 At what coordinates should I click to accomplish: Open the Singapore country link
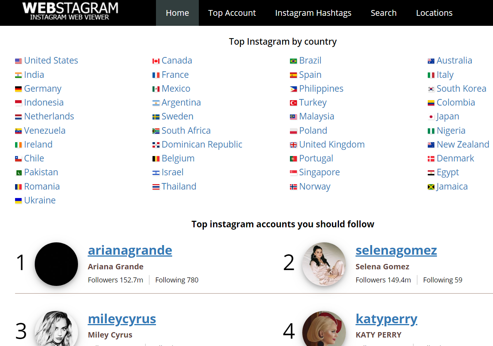319,172
